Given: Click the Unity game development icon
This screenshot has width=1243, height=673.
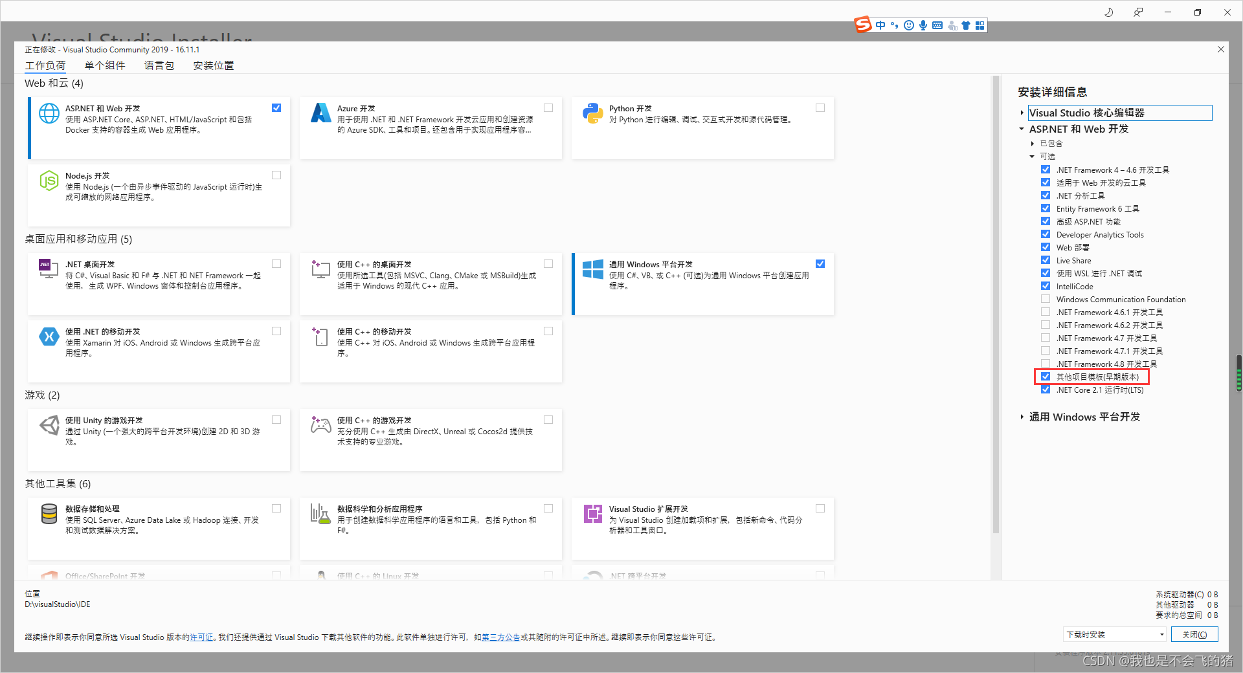Looking at the screenshot, I should pyautogui.click(x=49, y=425).
